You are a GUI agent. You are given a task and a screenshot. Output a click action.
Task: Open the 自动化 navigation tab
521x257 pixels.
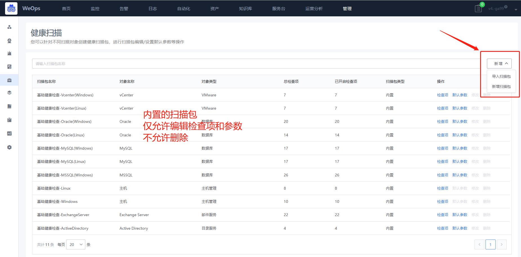(x=184, y=9)
